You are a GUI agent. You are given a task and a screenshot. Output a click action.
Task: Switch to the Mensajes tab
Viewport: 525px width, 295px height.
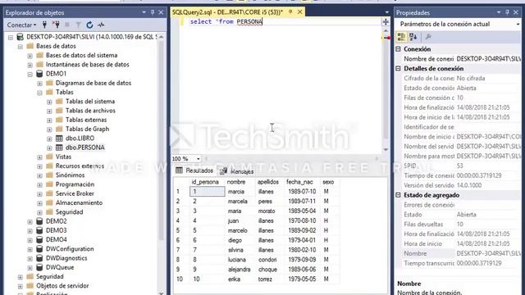tap(237, 171)
